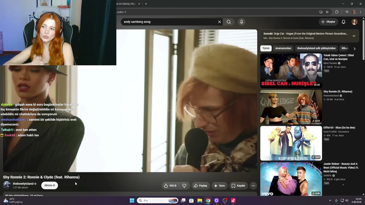The height and width of the screenshot is (205, 365).
Task: Open the Mind Vorteks channel name
Action: pyautogui.click(x=330, y=63)
